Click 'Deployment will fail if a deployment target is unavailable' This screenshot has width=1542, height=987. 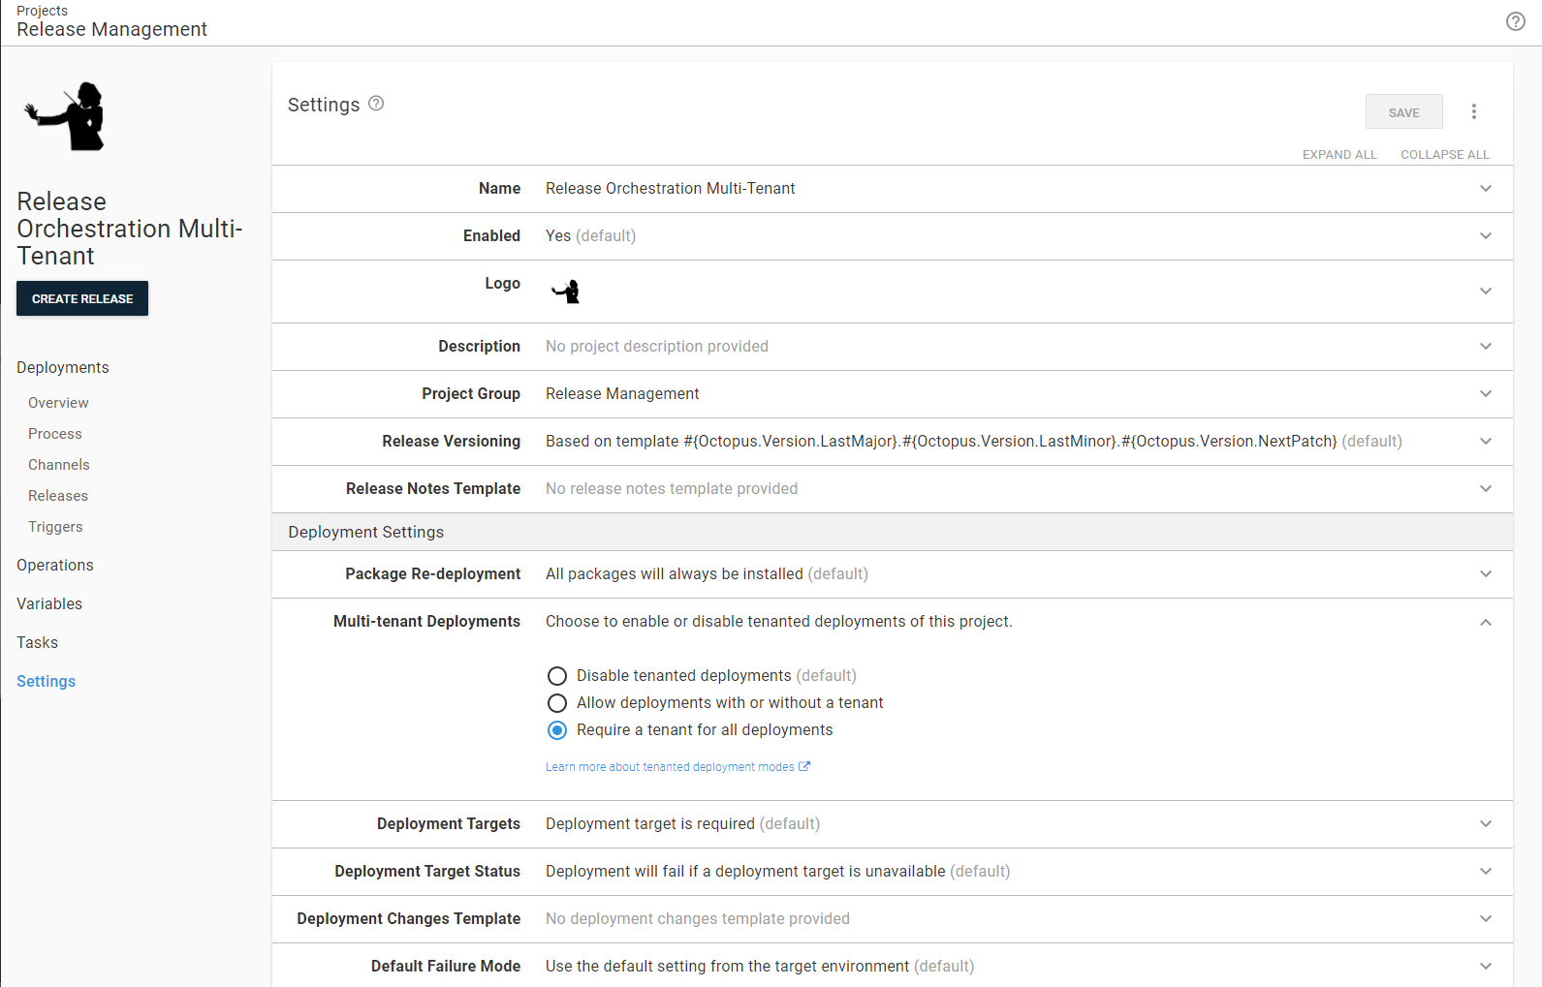click(x=745, y=872)
